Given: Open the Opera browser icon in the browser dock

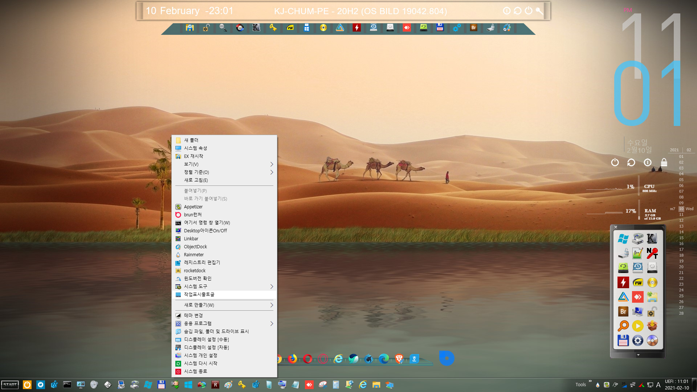Looking at the screenshot, I should (x=307, y=359).
